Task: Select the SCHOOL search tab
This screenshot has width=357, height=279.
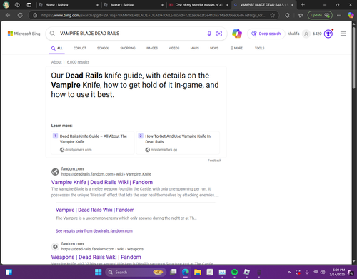Action: pyautogui.click(x=103, y=48)
